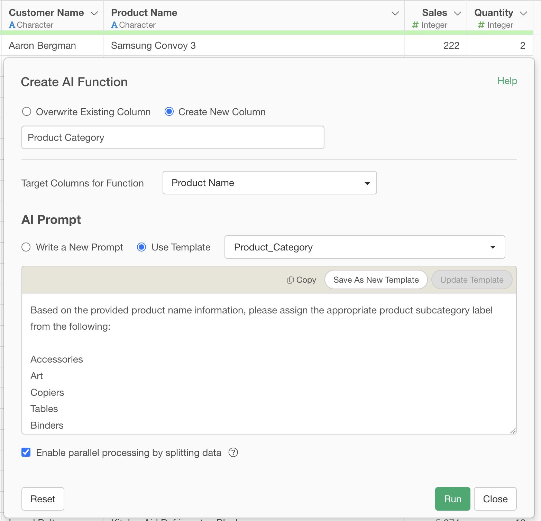
Task: Open the Customer Name column menu chevron
Action: 94,13
